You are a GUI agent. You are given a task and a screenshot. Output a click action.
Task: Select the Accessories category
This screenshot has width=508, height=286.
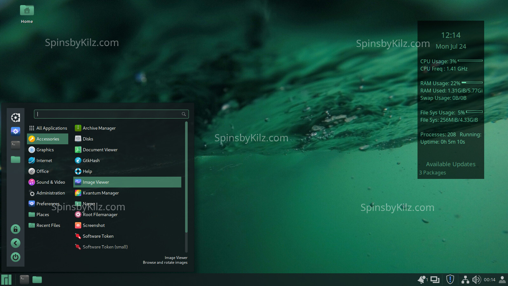(x=48, y=139)
